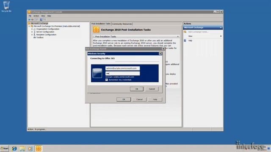The image size is (271, 152).
Task: Open Windows Explorer folder from taskbar
Action: [x=22, y=149]
